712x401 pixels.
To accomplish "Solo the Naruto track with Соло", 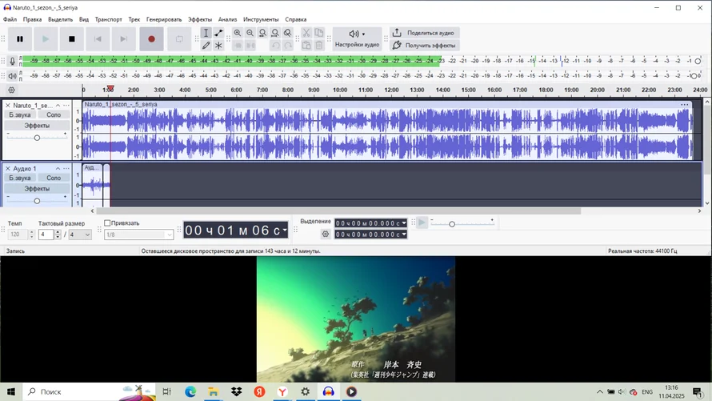I will [x=54, y=115].
